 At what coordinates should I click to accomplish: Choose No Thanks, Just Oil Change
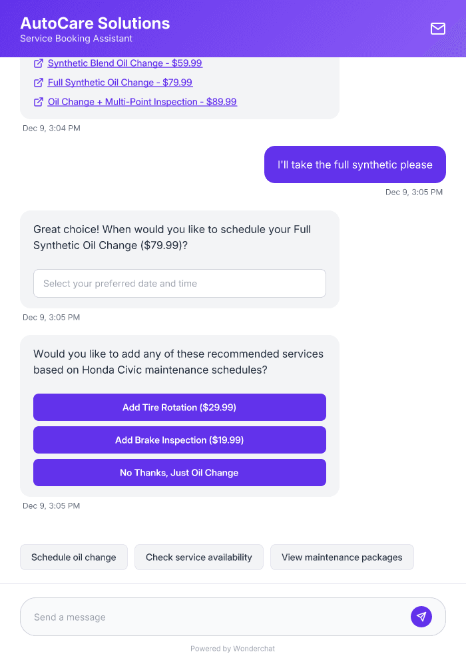[x=179, y=472]
